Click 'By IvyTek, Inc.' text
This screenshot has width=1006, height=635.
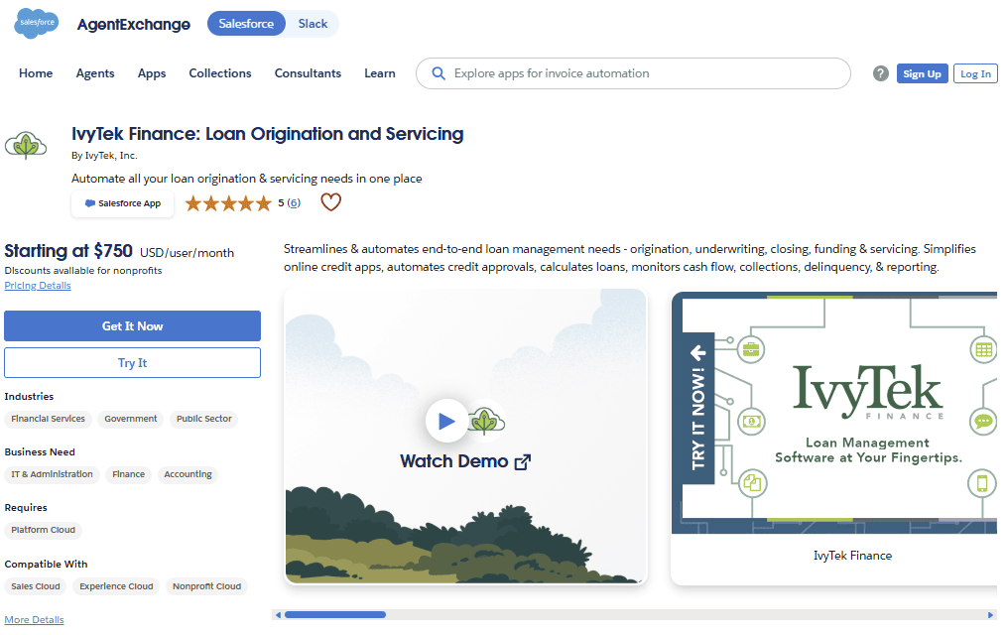point(104,156)
